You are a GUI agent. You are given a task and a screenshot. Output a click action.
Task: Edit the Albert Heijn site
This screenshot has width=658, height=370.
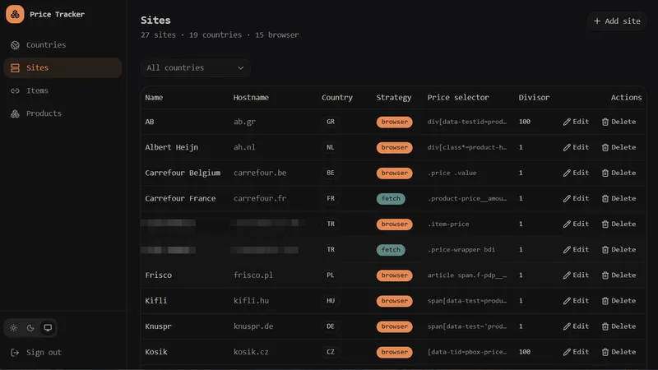pyautogui.click(x=576, y=147)
